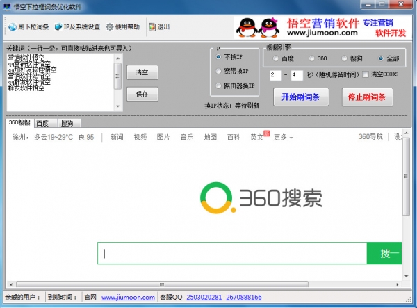Click 换IP状态：等待刷新 status text
Image resolution: width=417 pixels, height=308 pixels.
pos(231,106)
